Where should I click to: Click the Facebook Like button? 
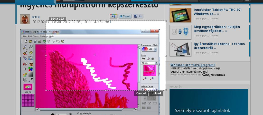click(x=138, y=16)
